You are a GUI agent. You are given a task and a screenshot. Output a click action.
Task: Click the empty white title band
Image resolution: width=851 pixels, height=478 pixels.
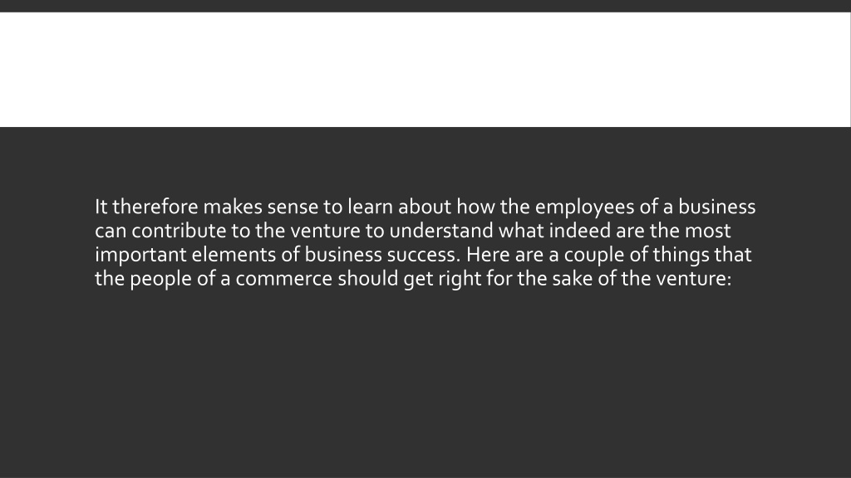(x=425, y=70)
